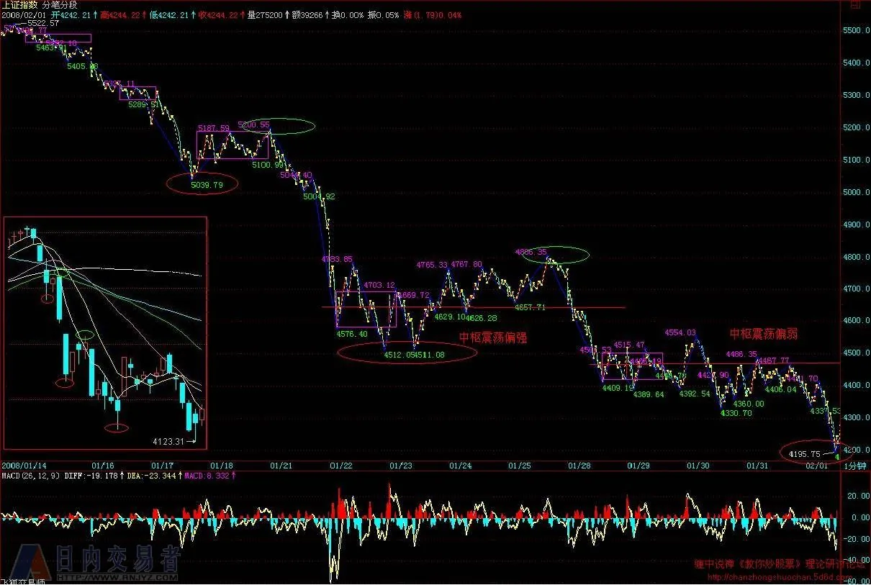Click the 4123.31 label in the inset chart
871x585 pixels.
pos(168,441)
